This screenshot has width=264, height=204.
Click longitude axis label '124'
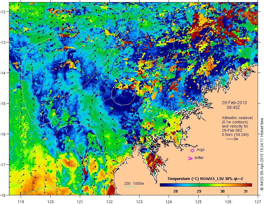pyautogui.click(x=169, y=202)
